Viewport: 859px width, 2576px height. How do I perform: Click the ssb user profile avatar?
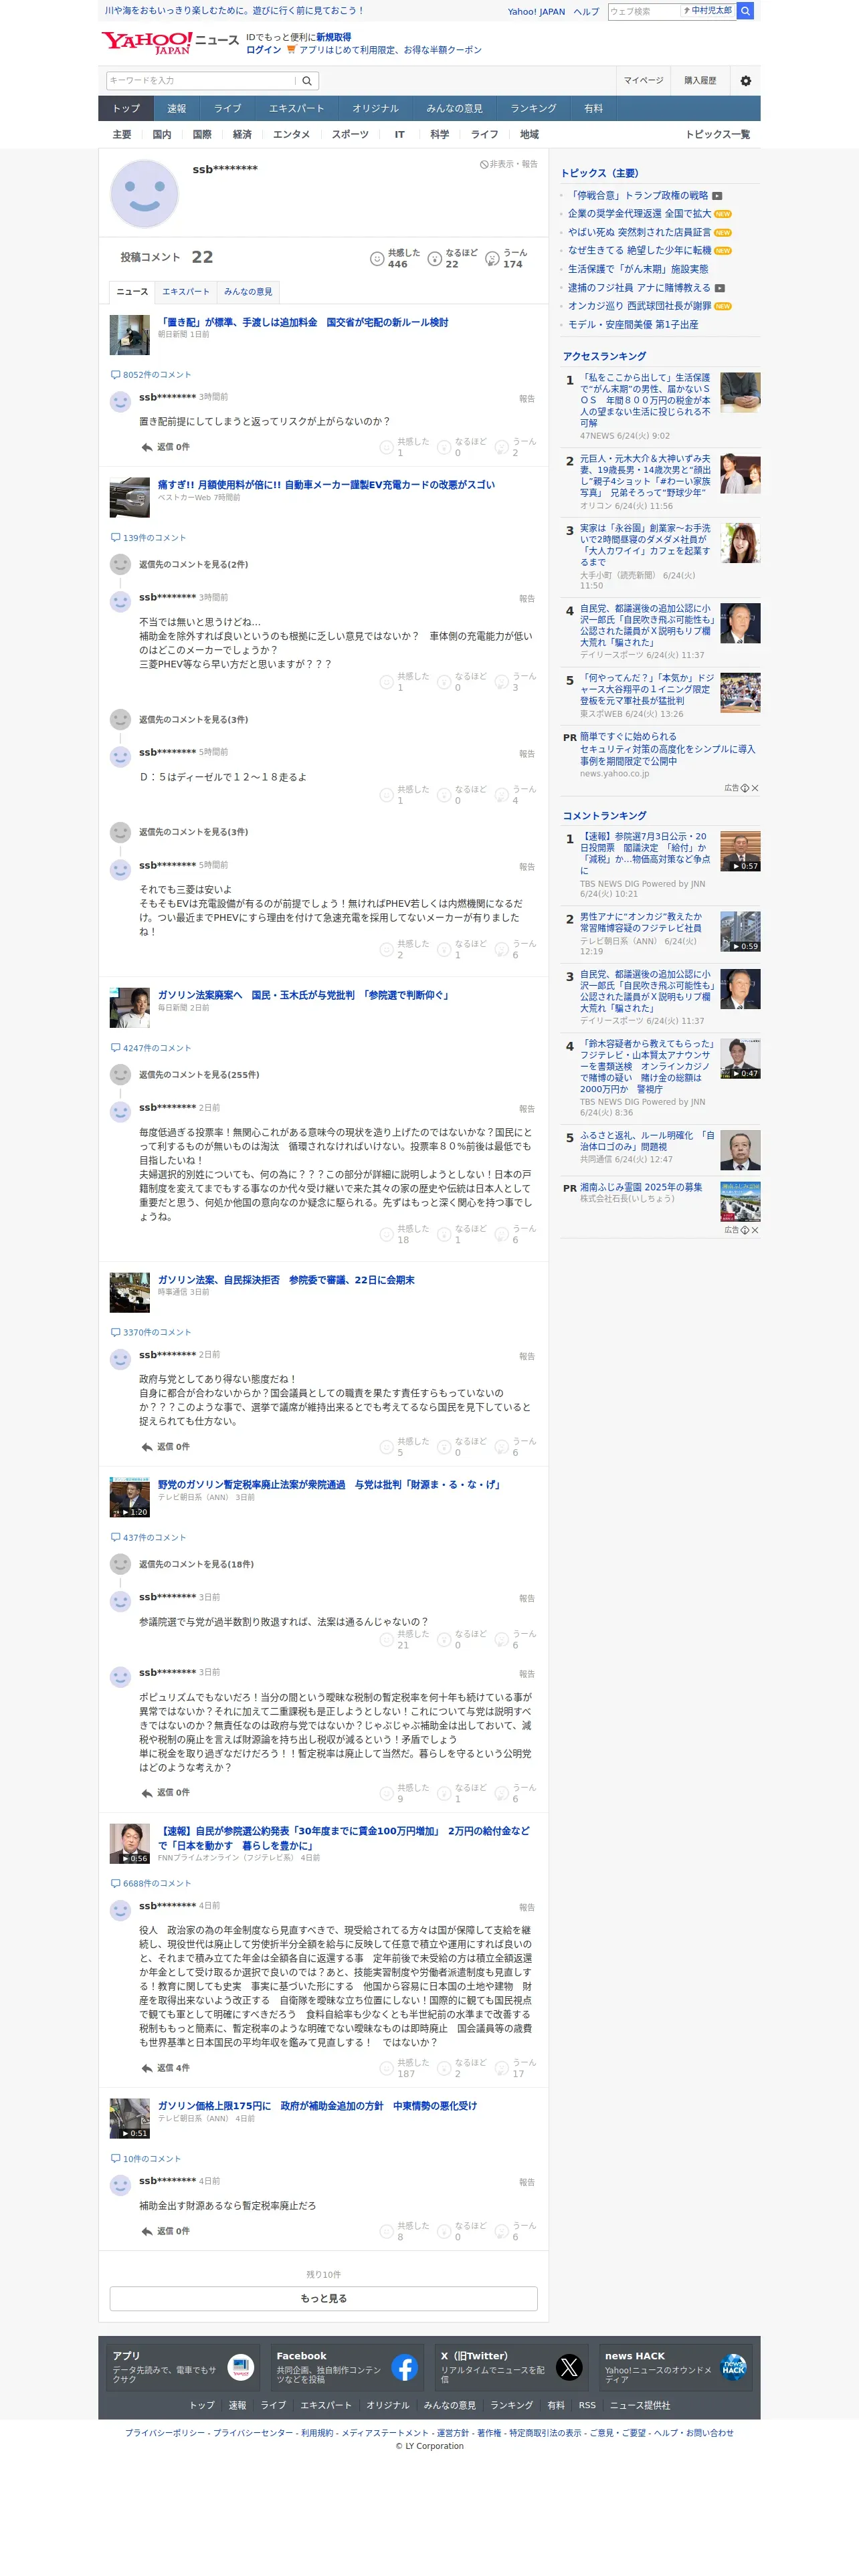144,193
